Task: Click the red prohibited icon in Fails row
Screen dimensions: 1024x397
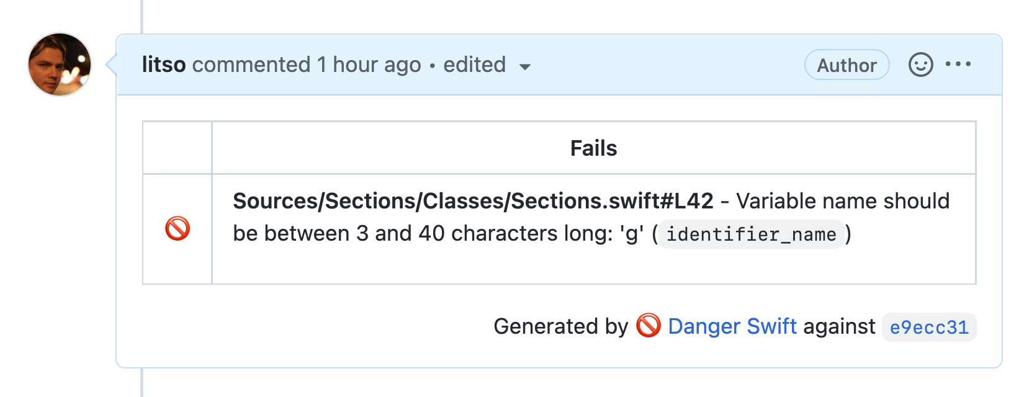Action: (x=177, y=228)
